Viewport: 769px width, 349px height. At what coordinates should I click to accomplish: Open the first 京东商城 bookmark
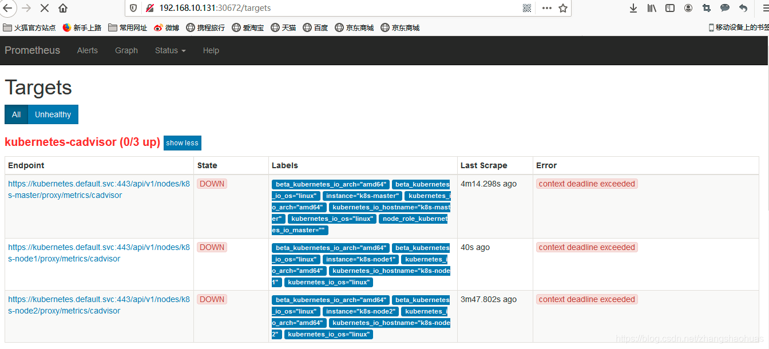[354, 27]
